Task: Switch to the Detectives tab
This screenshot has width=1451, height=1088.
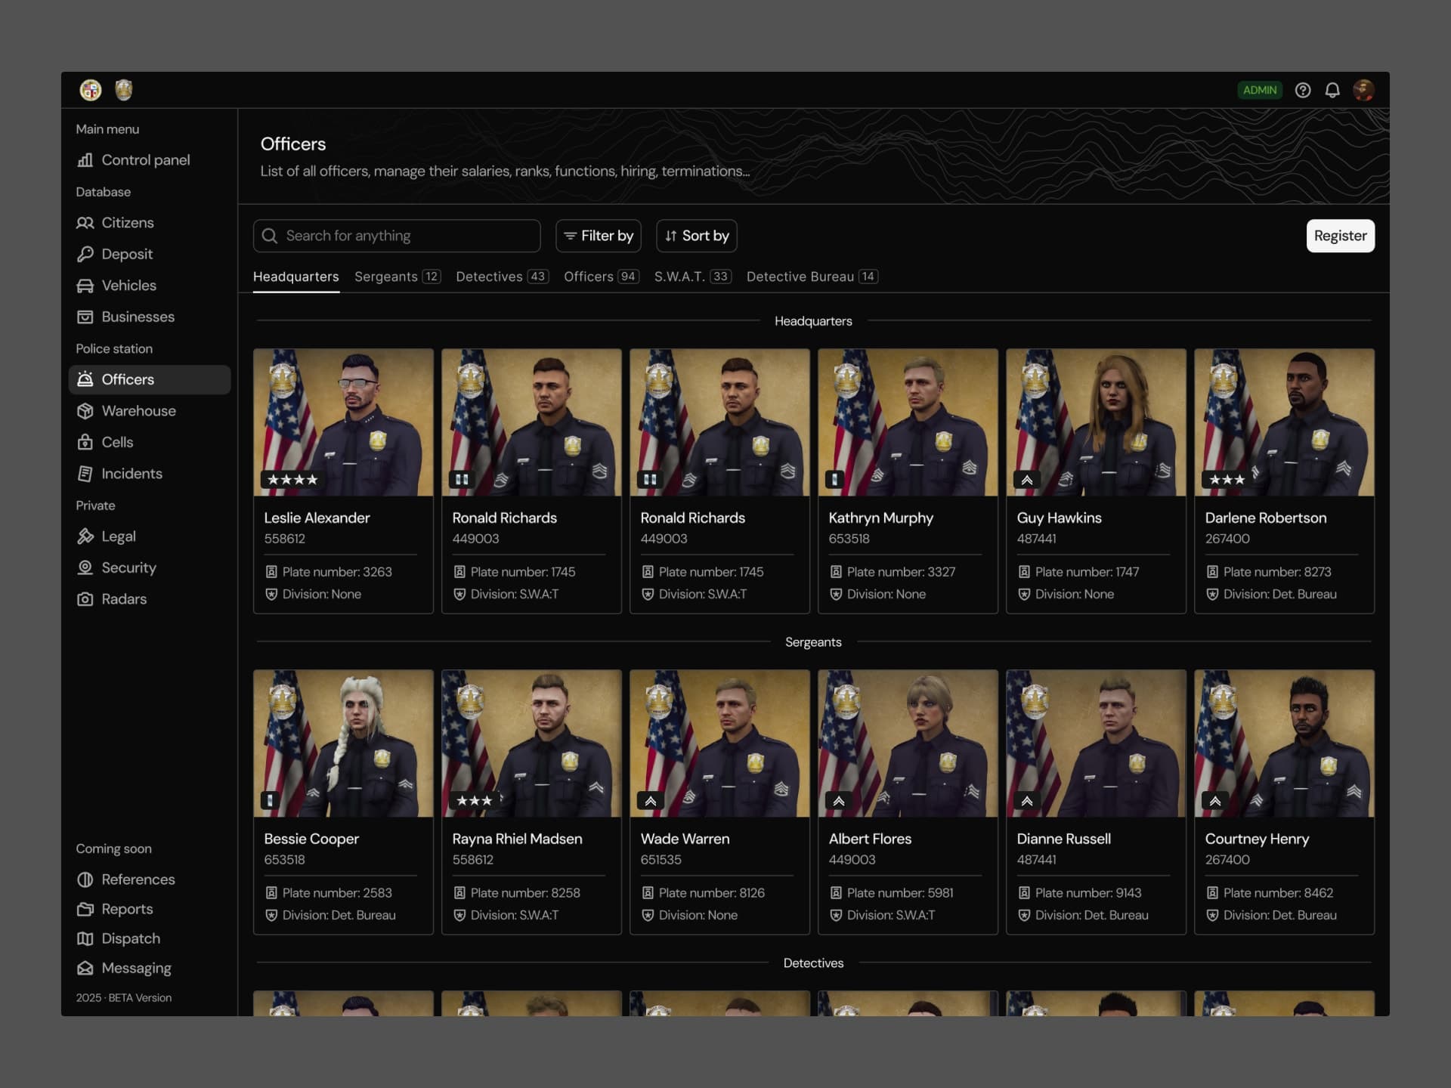Action: click(502, 277)
